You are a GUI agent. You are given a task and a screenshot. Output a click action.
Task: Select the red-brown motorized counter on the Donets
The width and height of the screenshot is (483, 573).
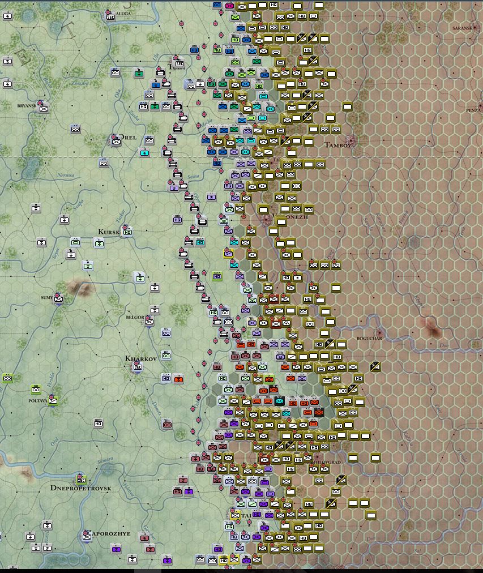coord(168,425)
